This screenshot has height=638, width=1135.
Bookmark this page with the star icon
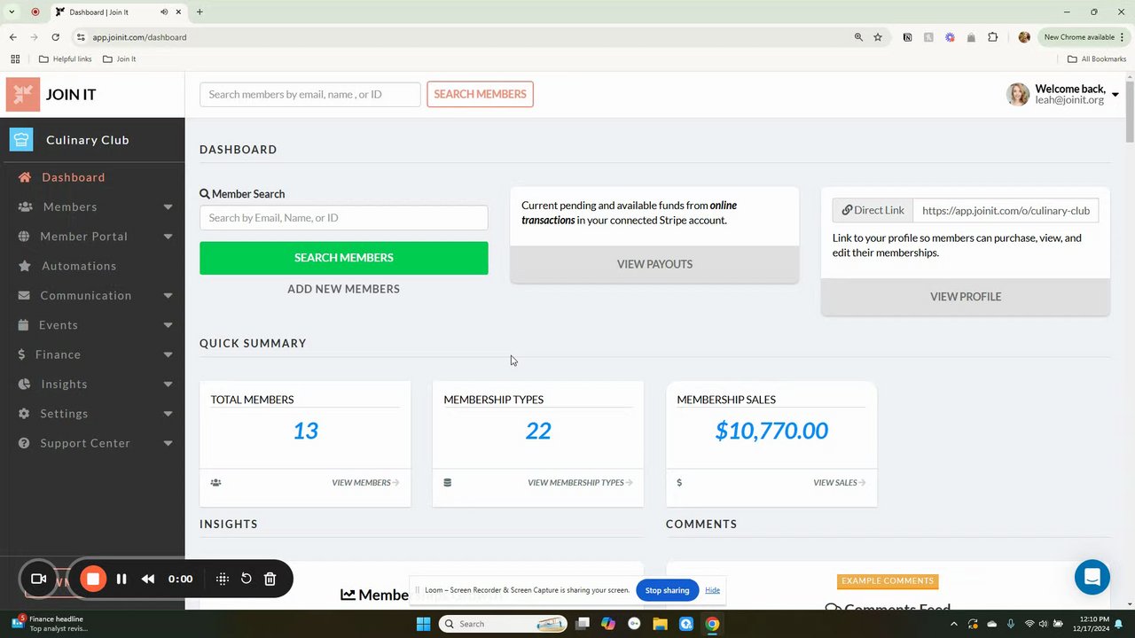click(878, 37)
